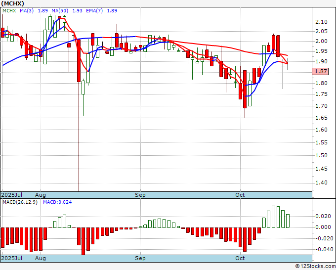Select the MACD(26,12,9) indicator label
This screenshot has height=270, width=336.
[20, 202]
